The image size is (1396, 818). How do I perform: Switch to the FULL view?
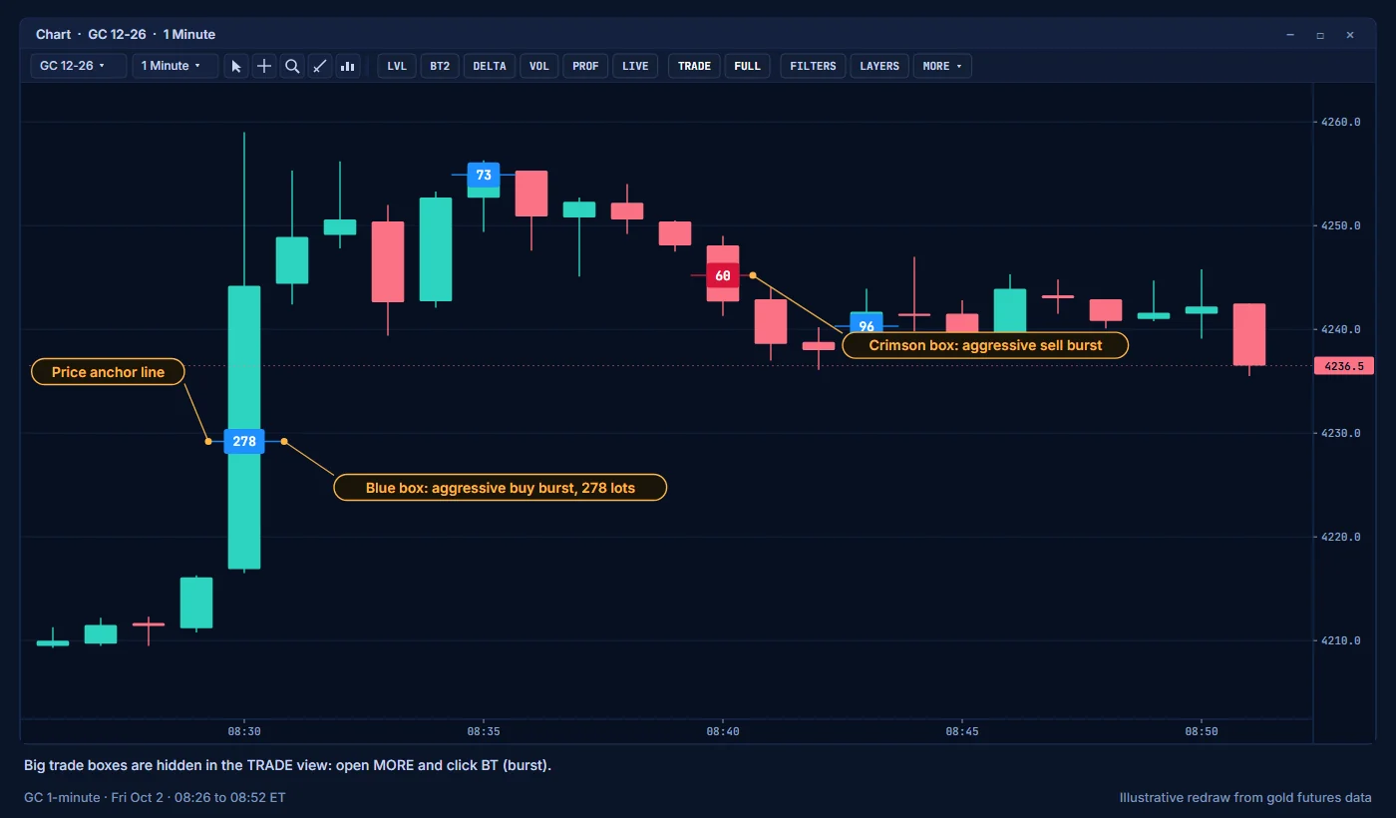coord(747,66)
